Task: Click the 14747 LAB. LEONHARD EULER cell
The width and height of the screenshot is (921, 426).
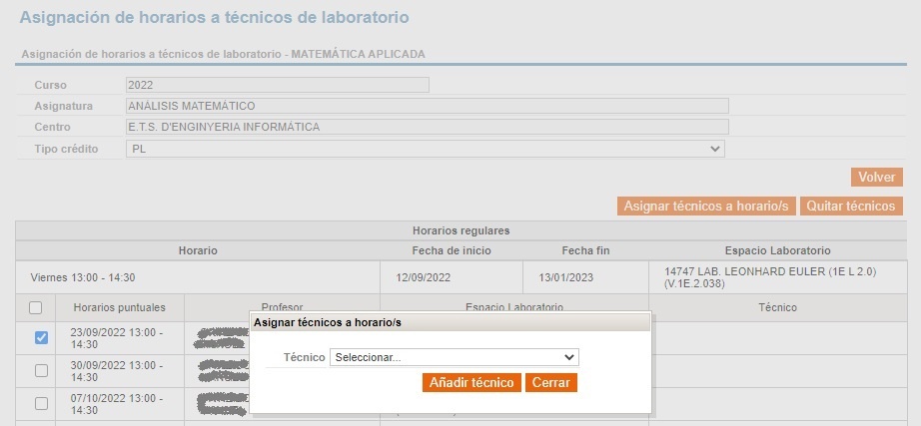Action: point(778,277)
